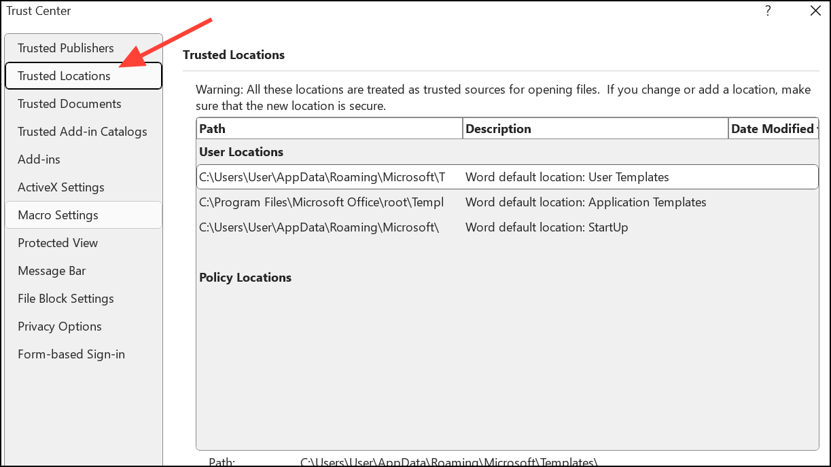Viewport: 831px width, 467px height.
Task: View Privacy Options
Action: coord(59,326)
